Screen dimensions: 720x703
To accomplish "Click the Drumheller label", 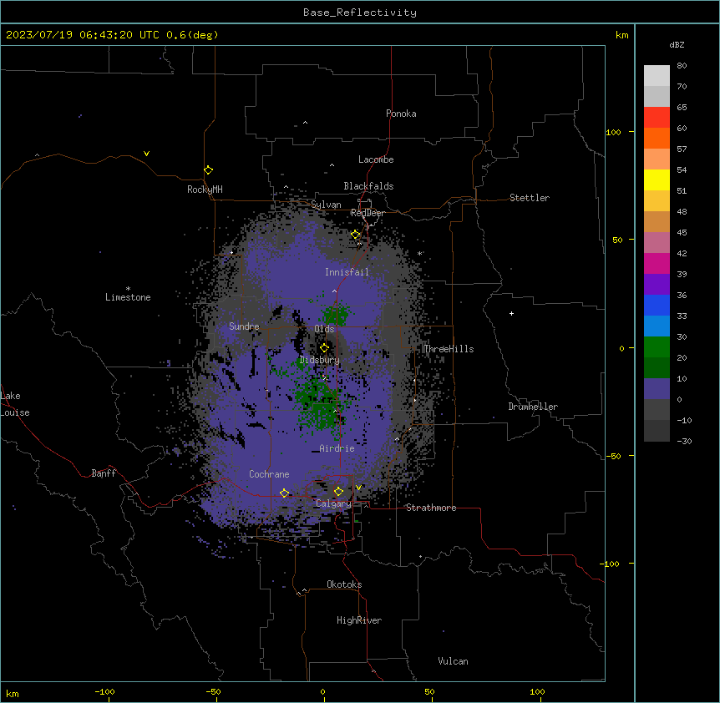I will (x=533, y=407).
